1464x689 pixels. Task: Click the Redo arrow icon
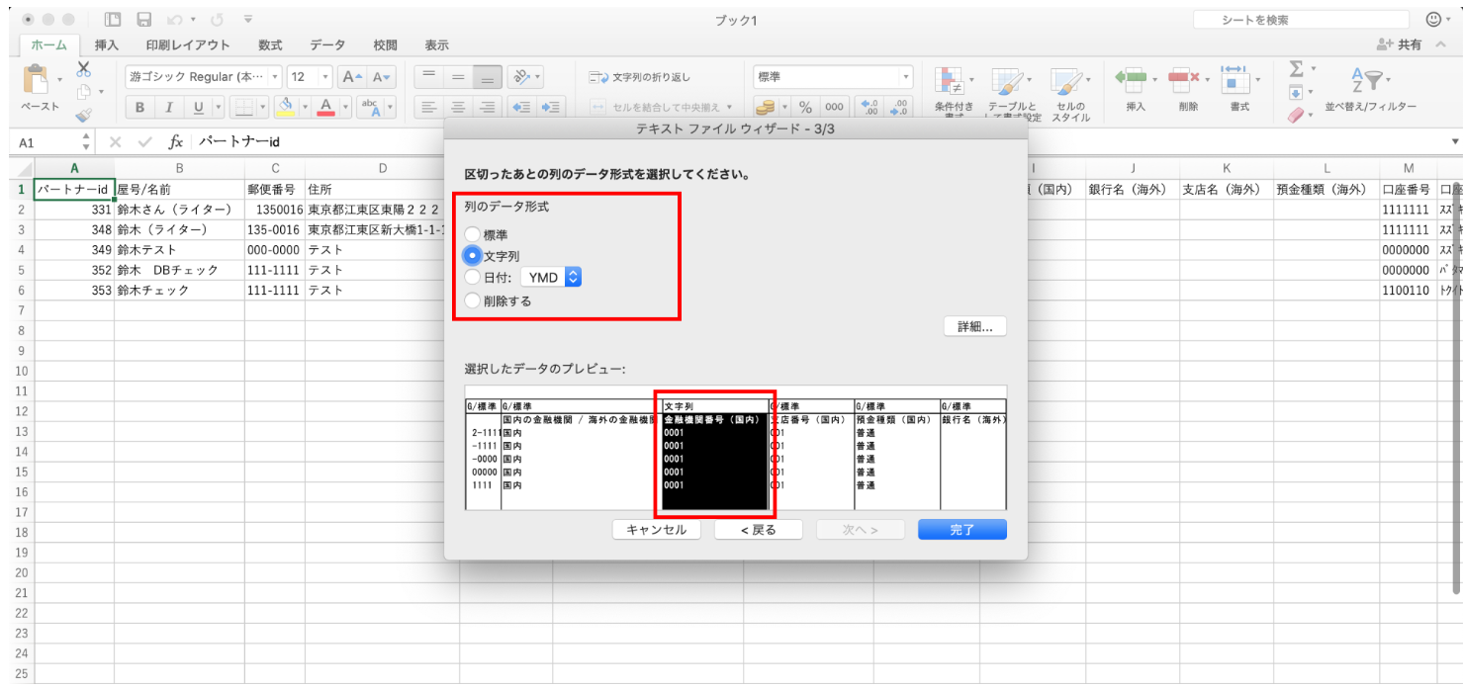coord(217,20)
